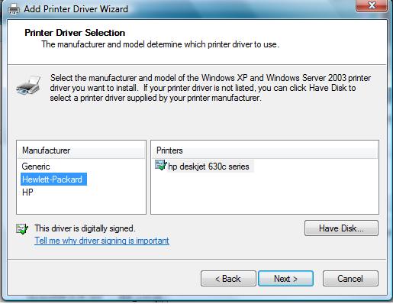Click empty space below HP in the Manufacturer list

[81, 206]
